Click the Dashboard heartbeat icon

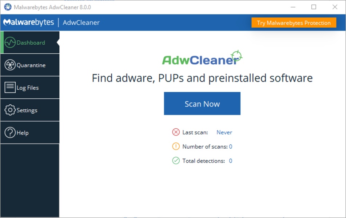click(10, 42)
